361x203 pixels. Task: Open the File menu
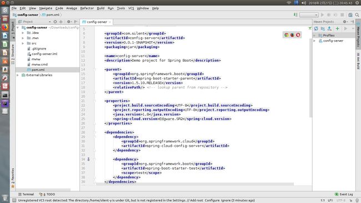14,8
